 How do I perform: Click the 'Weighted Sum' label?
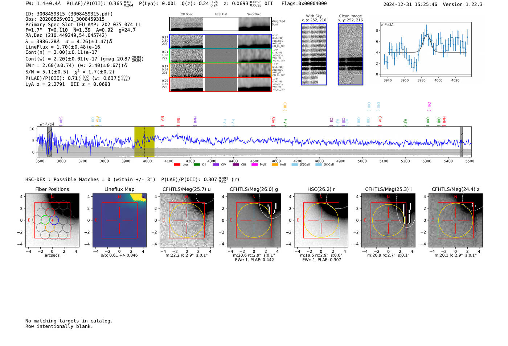[278, 23]
